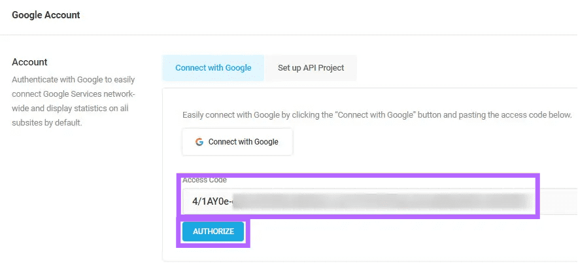Image resolution: width=578 pixels, height=276 pixels.
Task: Switch to the Connect with Google tab
Action: [213, 68]
